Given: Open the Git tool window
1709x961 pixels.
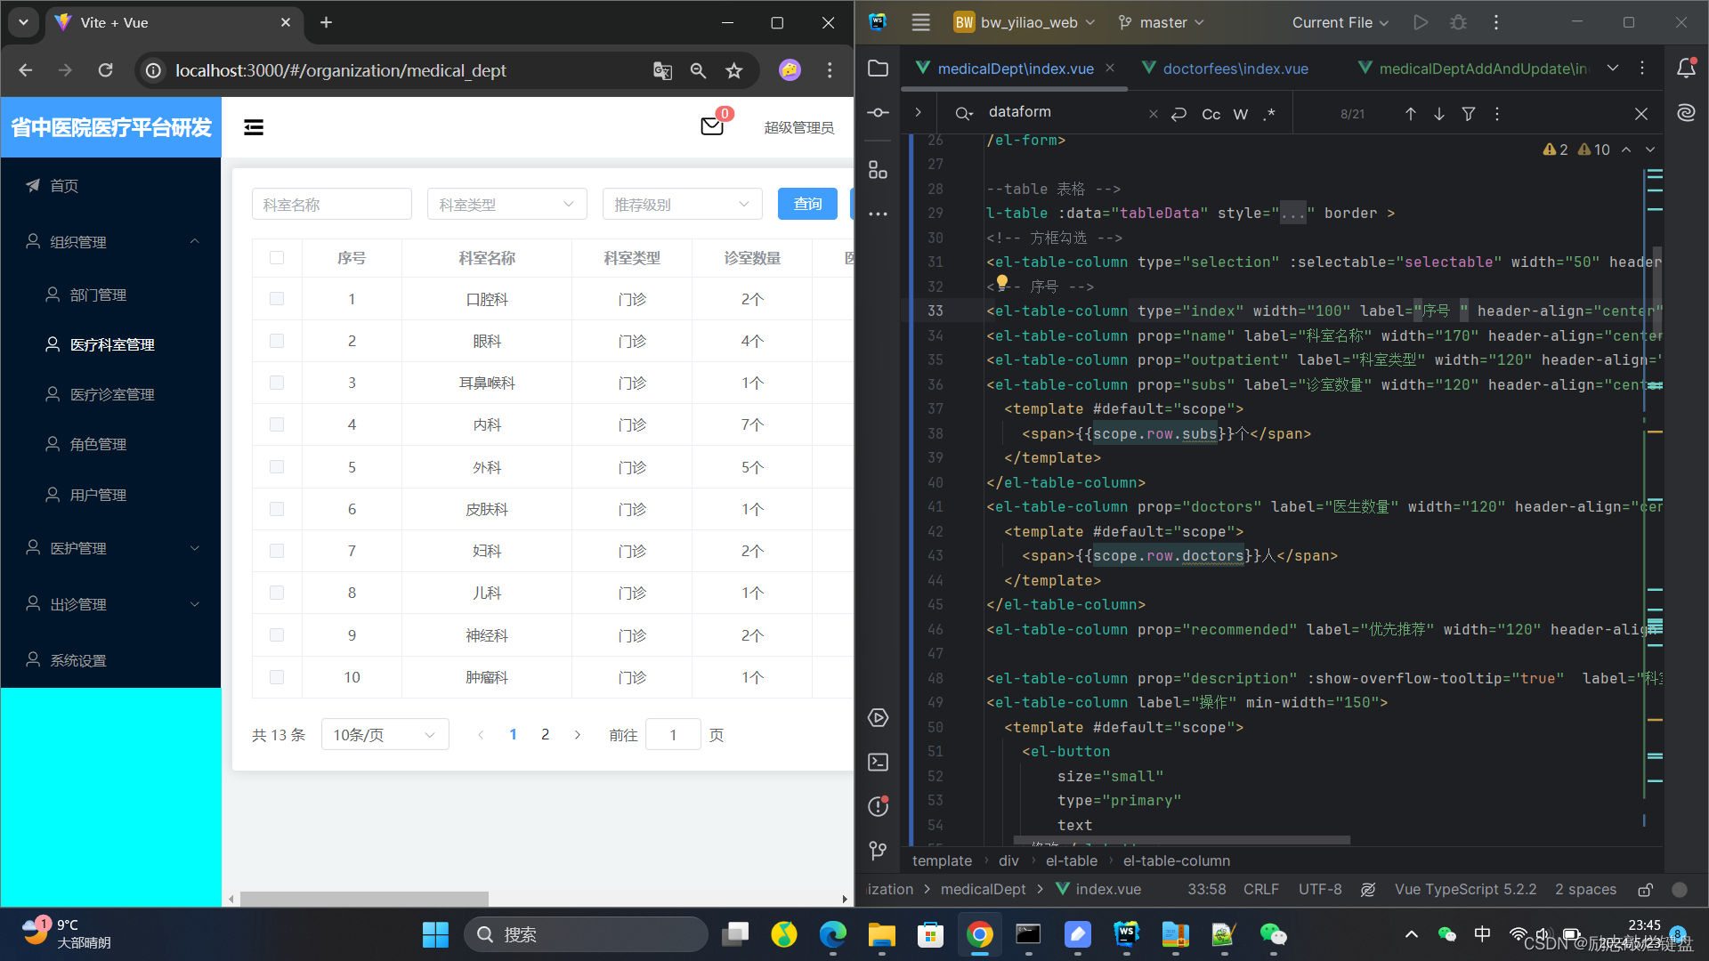Looking at the screenshot, I should click(x=879, y=852).
